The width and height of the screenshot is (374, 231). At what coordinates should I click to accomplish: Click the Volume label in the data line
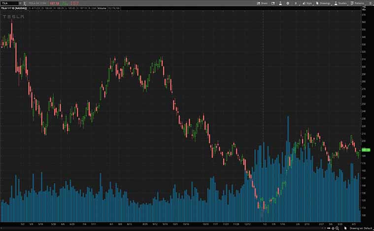(102, 8)
